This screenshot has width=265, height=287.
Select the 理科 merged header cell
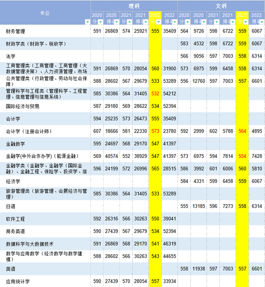134,6
